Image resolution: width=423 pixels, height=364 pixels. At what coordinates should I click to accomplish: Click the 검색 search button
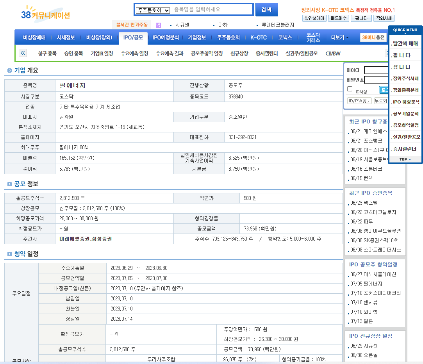click(266, 10)
